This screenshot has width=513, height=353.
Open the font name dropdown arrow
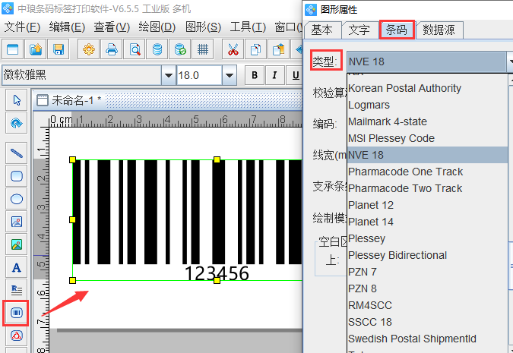tap(169, 75)
